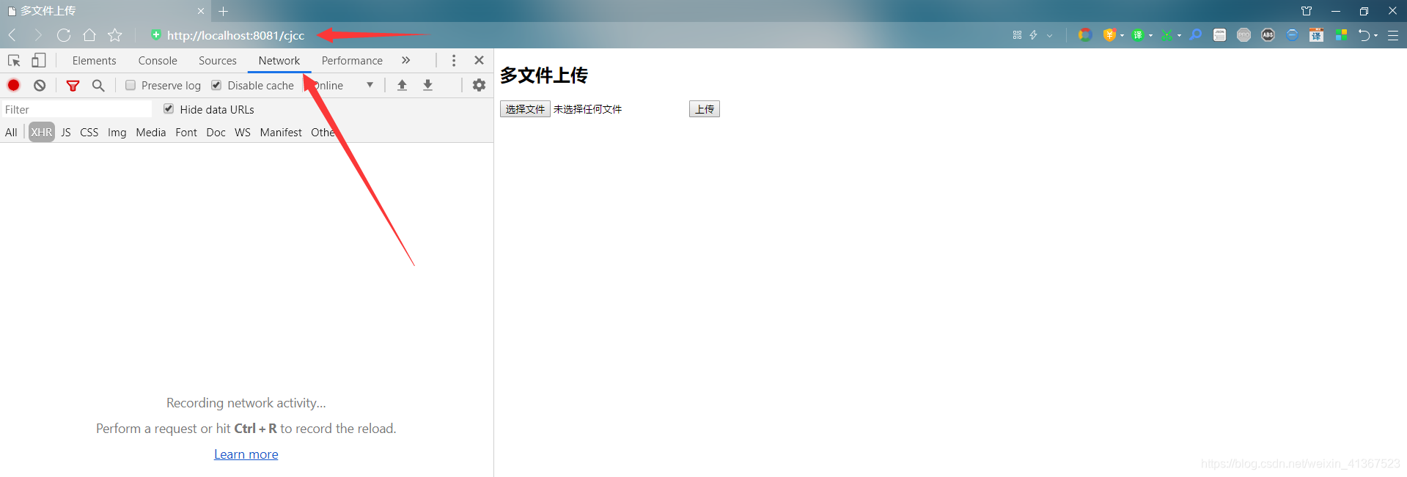The width and height of the screenshot is (1407, 477).
Task: Click the browser forward arrow
Action: [x=38, y=35]
